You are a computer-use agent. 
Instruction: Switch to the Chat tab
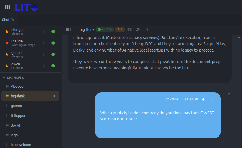[6, 20]
